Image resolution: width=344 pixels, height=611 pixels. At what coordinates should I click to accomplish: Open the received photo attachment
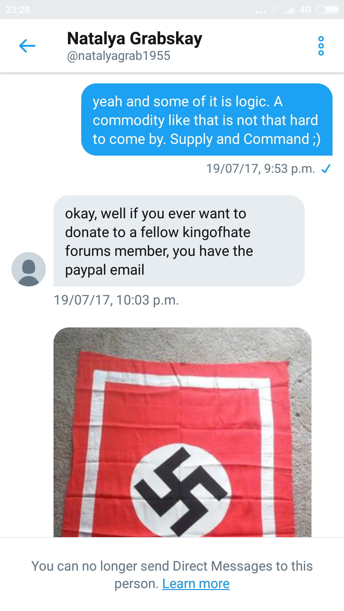[x=183, y=432]
